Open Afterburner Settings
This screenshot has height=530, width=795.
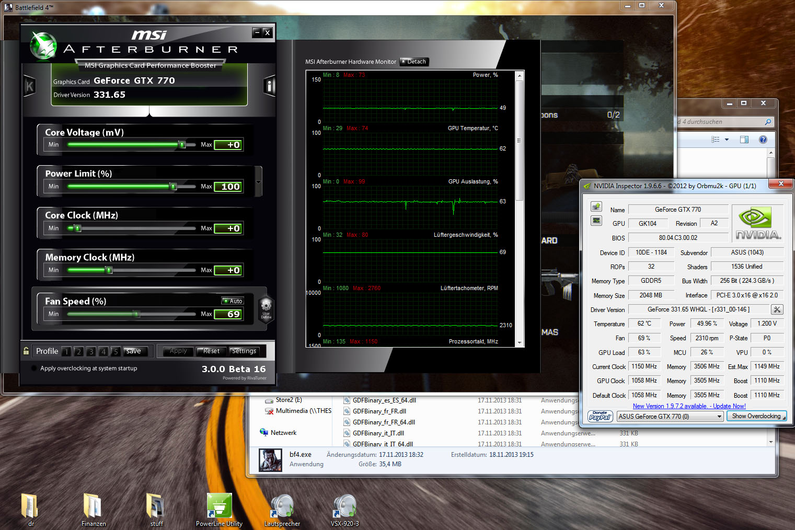click(x=244, y=351)
